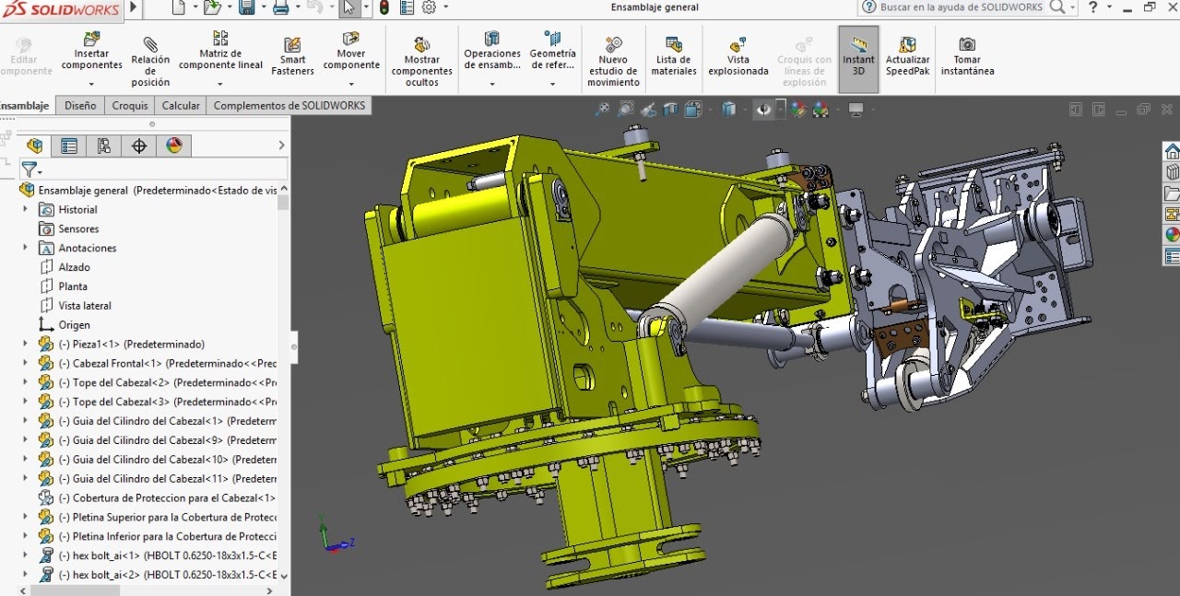The image size is (1180, 596).
Task: Expand Tope del Cabezal<2> node
Action: click(26, 382)
